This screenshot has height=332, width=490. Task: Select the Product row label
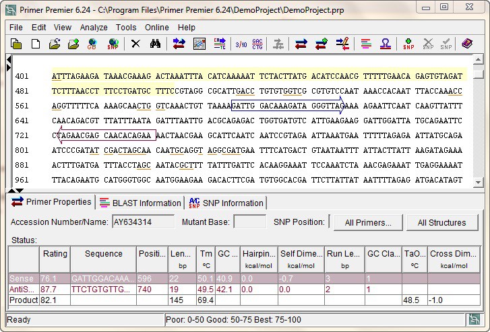tap(24, 300)
